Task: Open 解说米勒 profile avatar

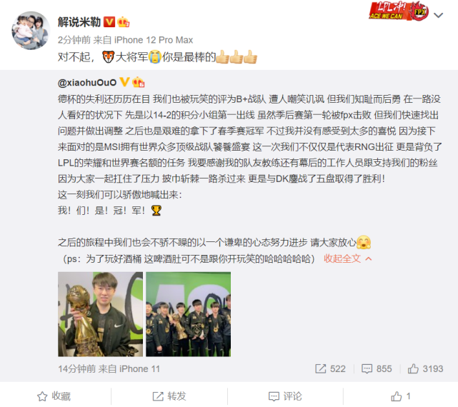Action: [31, 31]
